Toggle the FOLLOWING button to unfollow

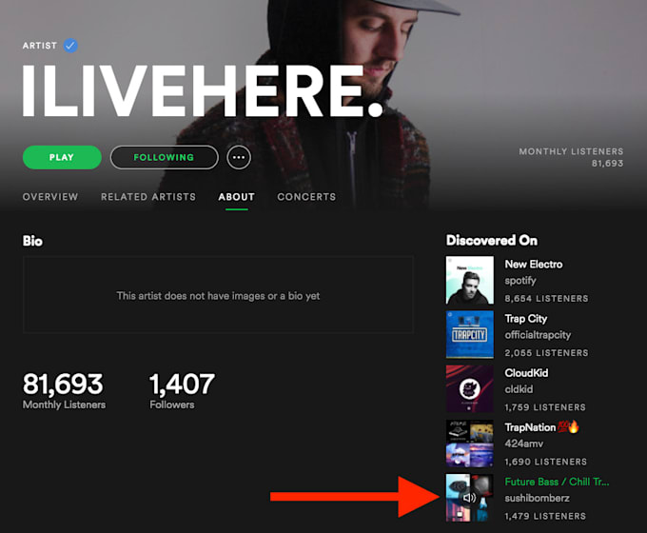click(x=165, y=157)
